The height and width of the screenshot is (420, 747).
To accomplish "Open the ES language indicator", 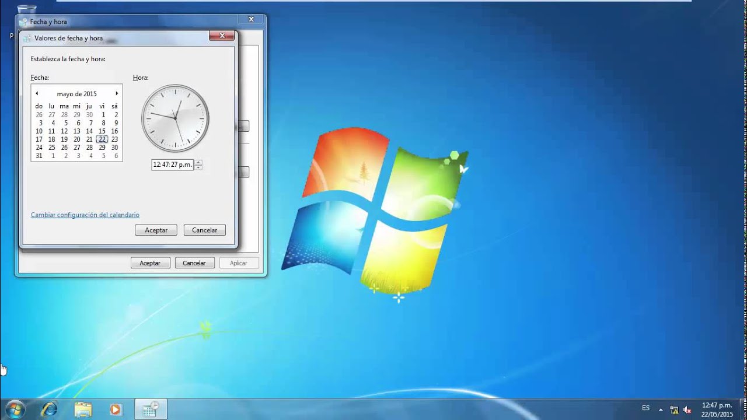I will coord(646,408).
